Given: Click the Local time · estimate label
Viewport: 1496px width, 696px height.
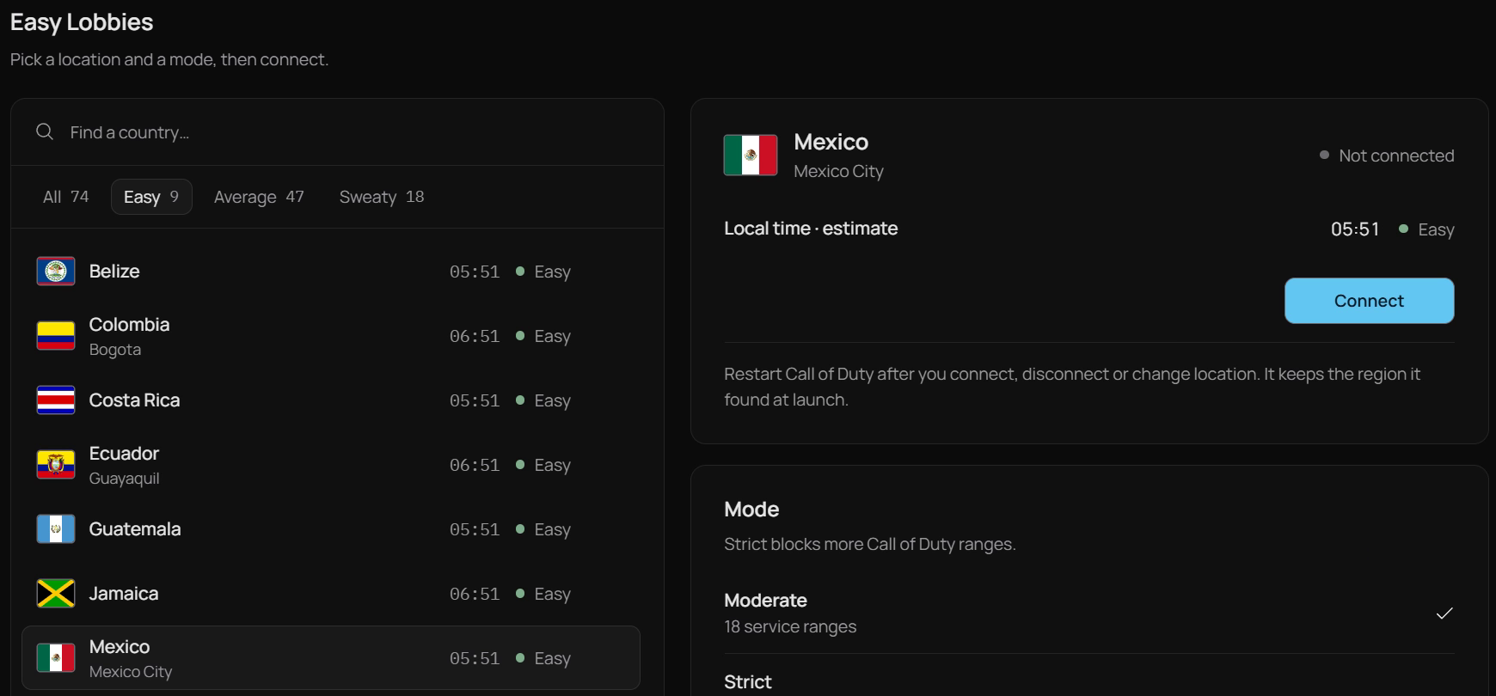Looking at the screenshot, I should pos(811,229).
